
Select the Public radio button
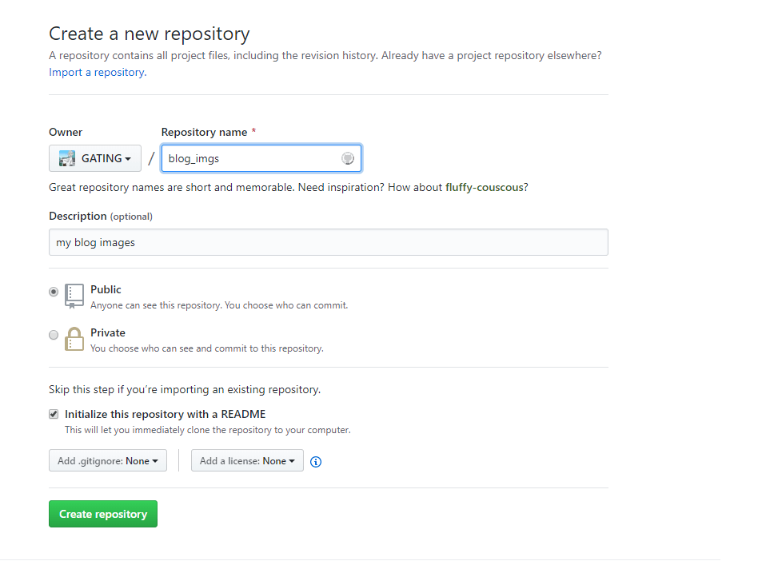pos(54,292)
